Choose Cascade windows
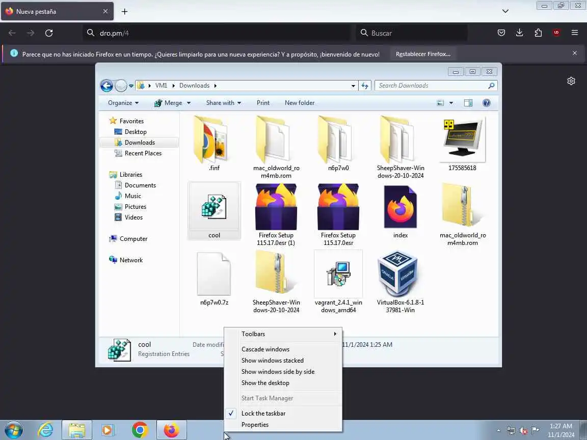587x440 pixels. click(283, 349)
